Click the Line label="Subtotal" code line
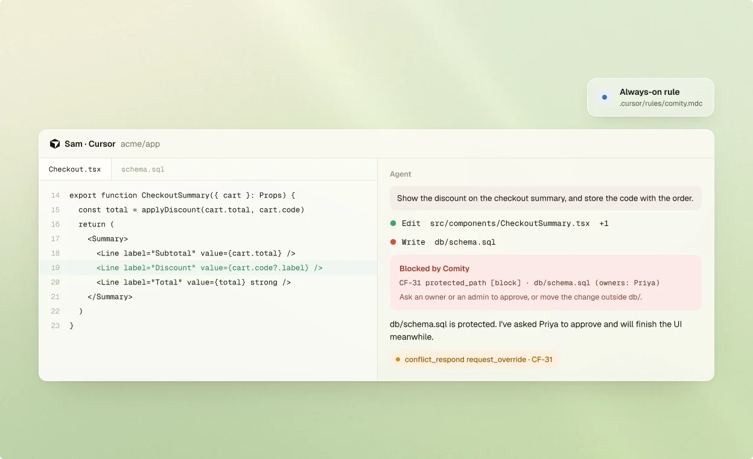Screen dimensions: 753x459 [195, 253]
